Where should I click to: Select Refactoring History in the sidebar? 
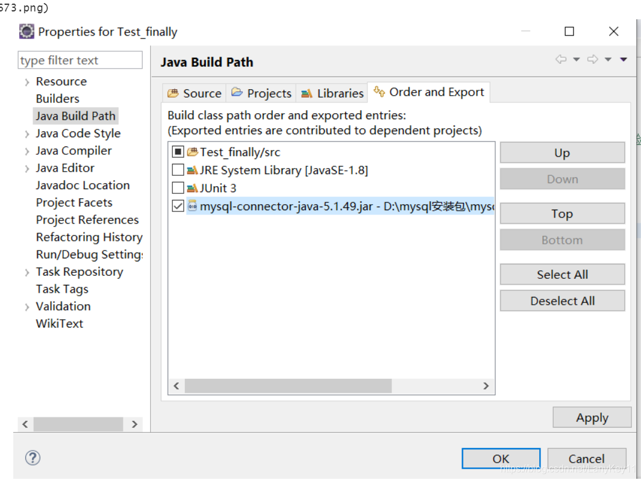click(x=90, y=237)
